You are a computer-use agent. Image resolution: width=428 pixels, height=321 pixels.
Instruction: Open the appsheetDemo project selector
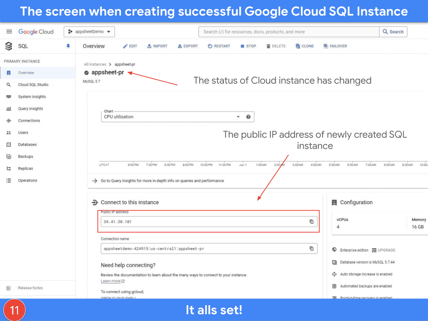(x=89, y=32)
